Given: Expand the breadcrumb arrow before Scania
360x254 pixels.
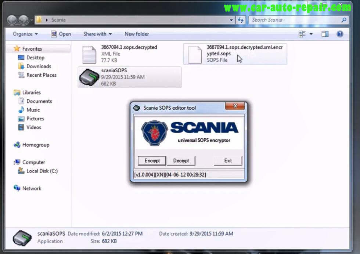Looking at the screenshot, I should 47,20.
